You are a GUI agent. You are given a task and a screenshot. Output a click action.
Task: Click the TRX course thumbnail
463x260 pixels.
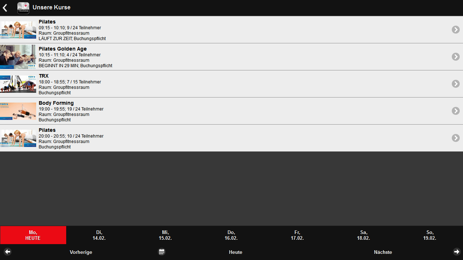click(x=18, y=84)
